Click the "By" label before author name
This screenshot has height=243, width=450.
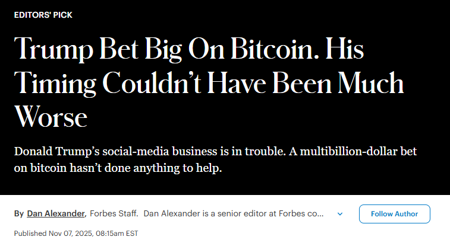(x=19, y=214)
